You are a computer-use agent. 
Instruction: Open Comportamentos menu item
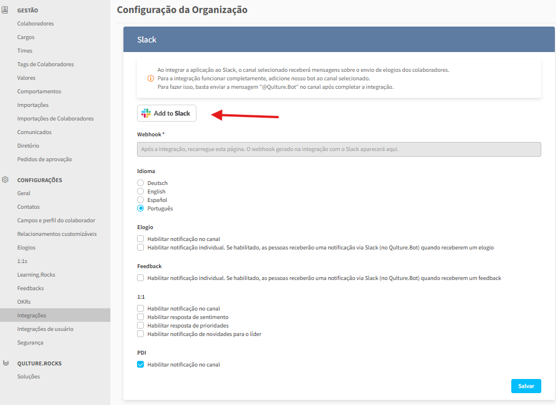pos(39,91)
